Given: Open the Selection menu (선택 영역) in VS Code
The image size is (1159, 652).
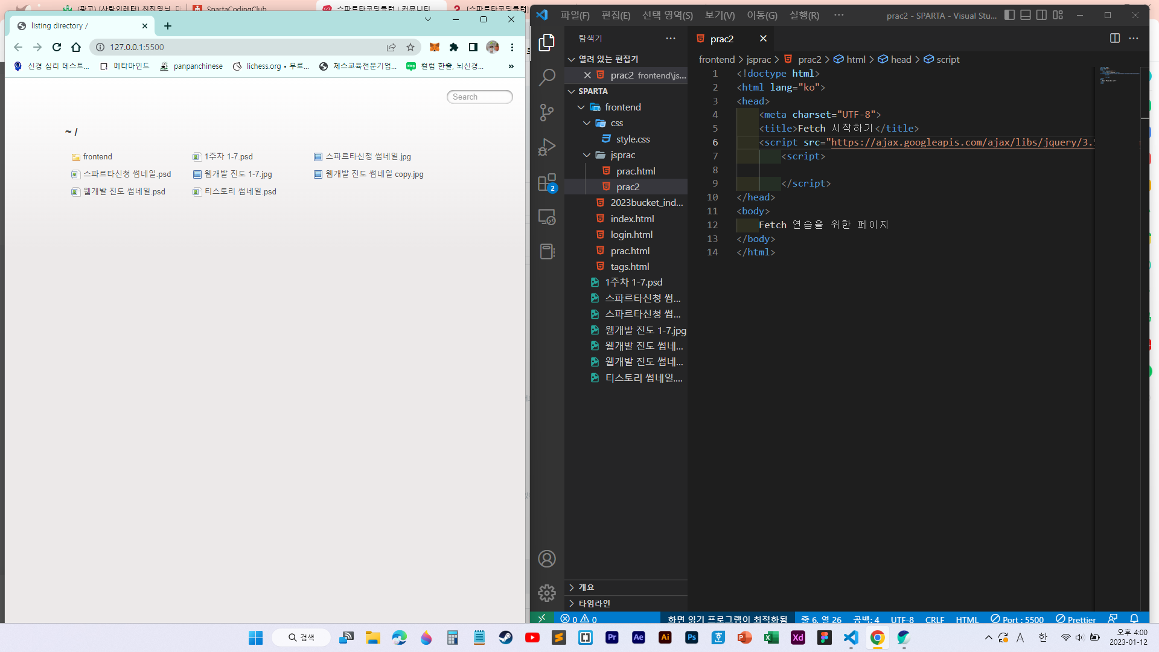Looking at the screenshot, I should pos(668,15).
